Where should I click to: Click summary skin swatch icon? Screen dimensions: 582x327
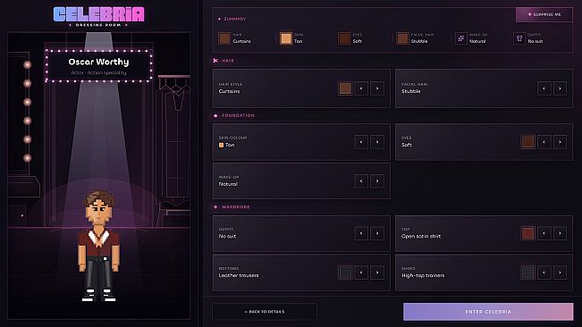[x=286, y=38]
